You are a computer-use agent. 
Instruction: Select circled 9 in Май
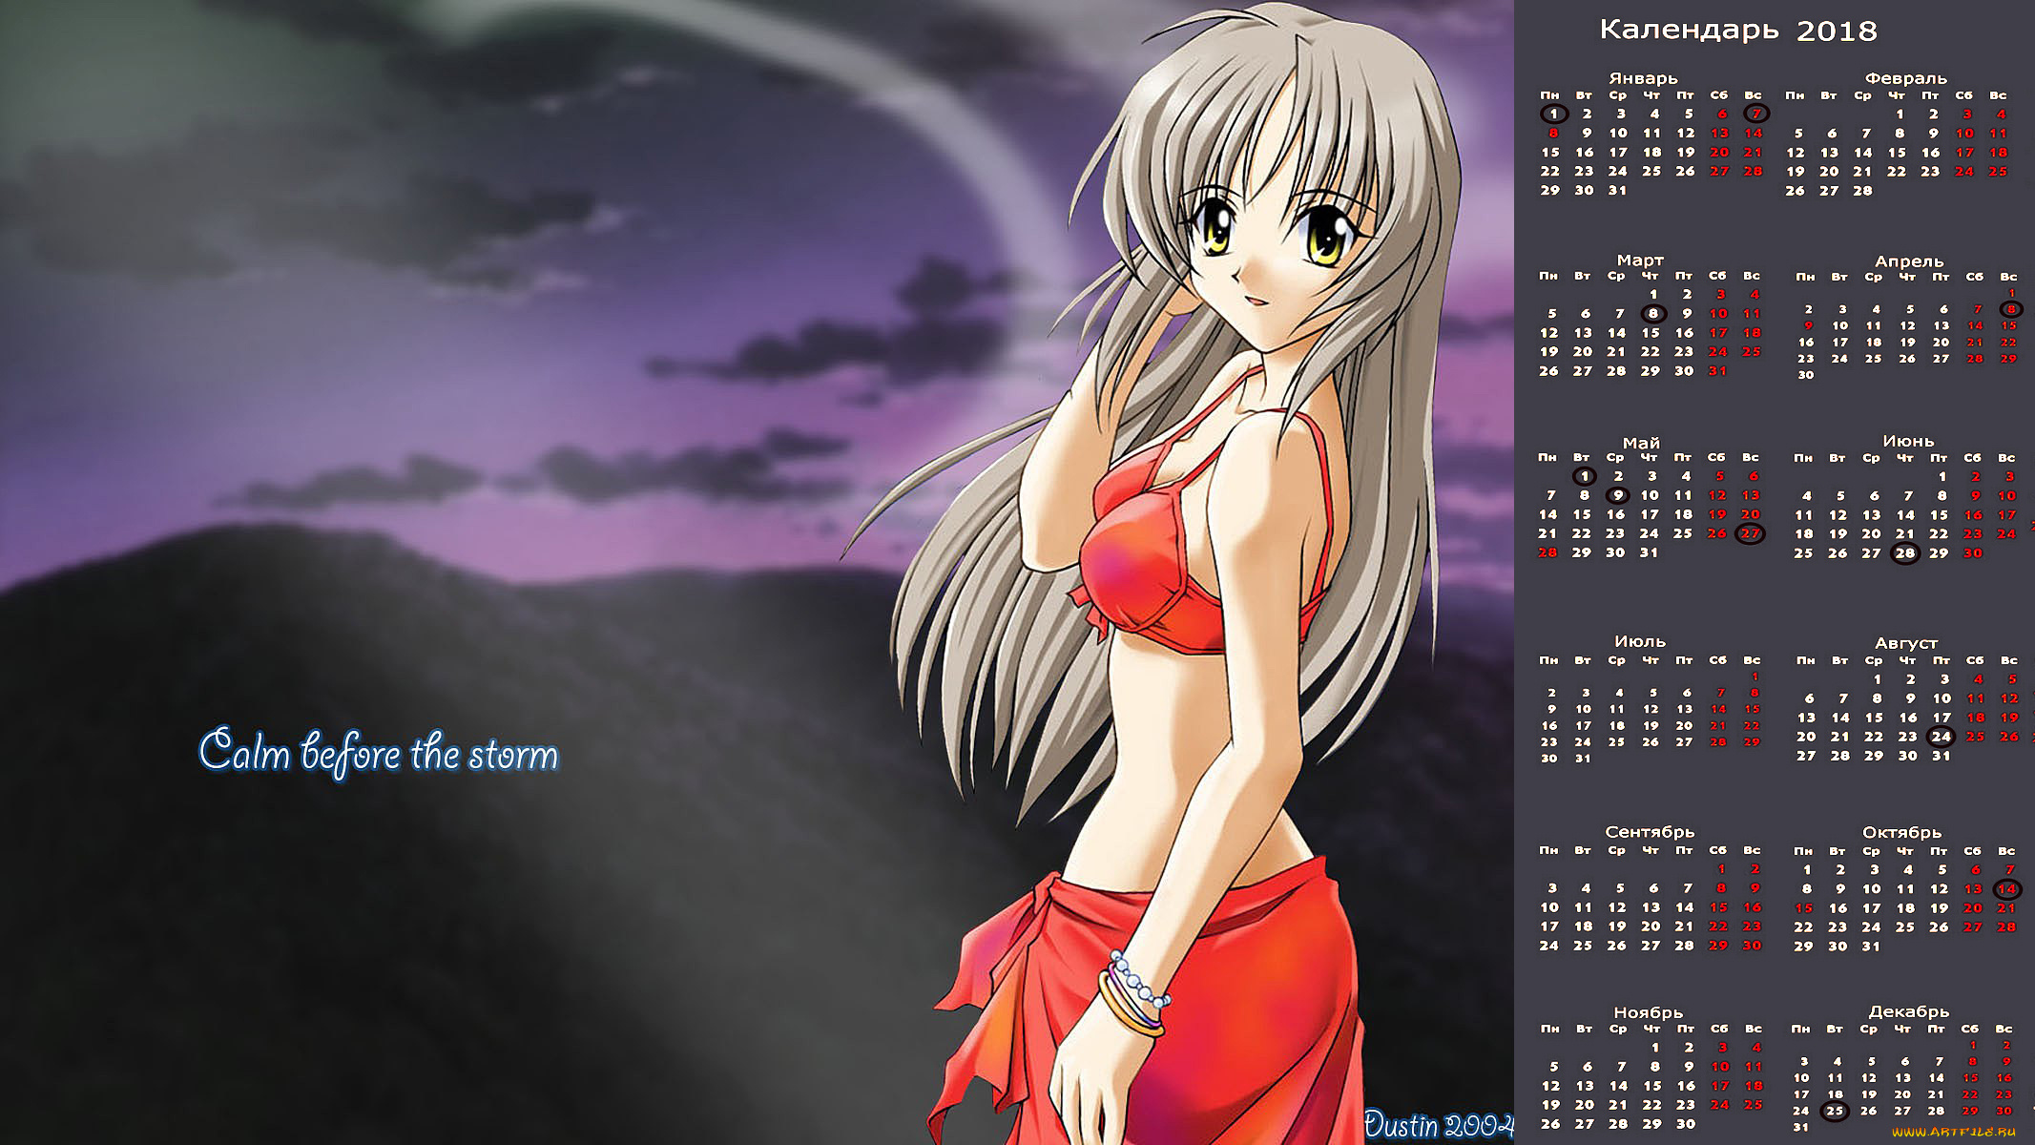tap(1616, 495)
